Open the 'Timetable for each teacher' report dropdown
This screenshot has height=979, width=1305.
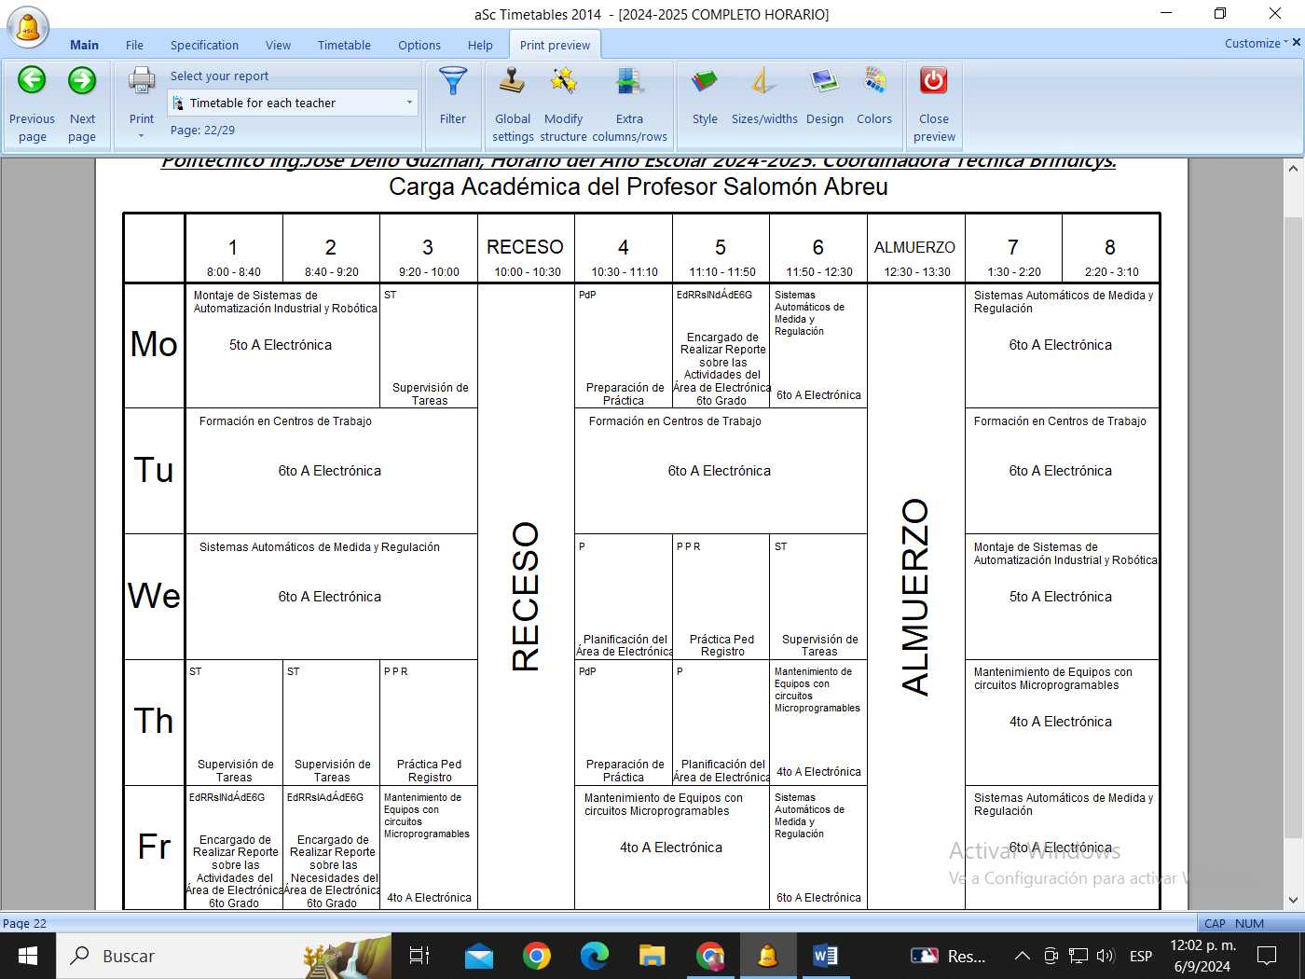[x=293, y=103]
